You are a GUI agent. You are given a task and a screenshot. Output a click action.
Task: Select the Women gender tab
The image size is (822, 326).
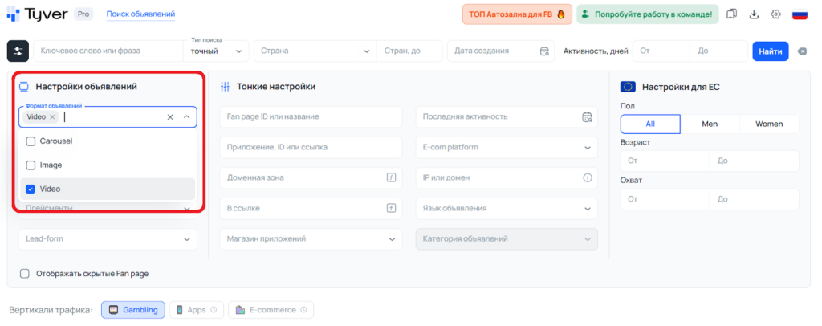(769, 124)
